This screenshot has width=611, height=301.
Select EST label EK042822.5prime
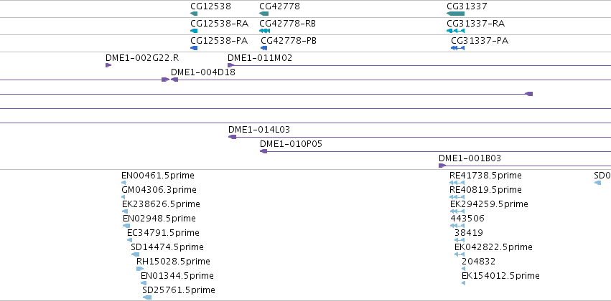(x=493, y=247)
